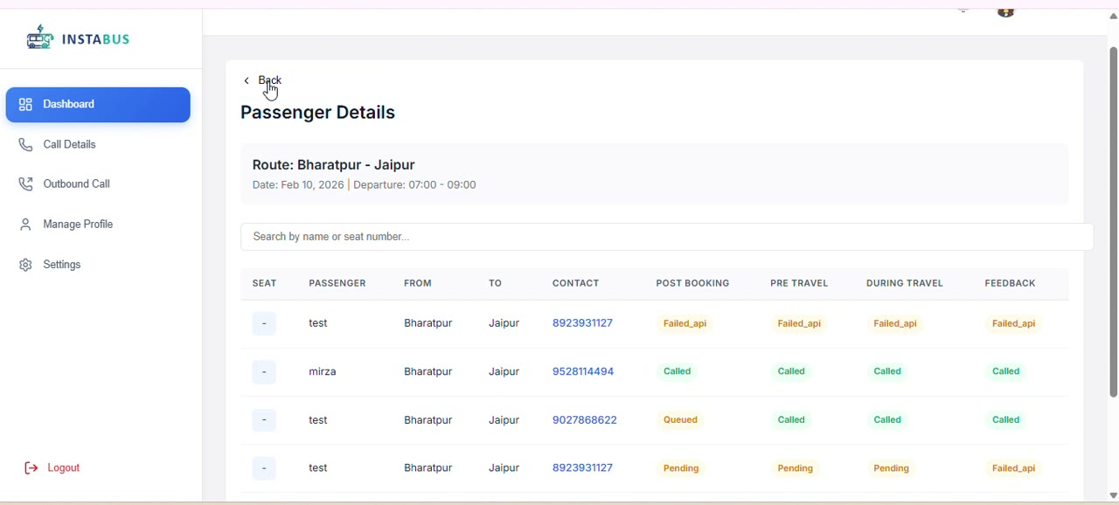Click Called pre travel badge in mirza row

tap(792, 371)
